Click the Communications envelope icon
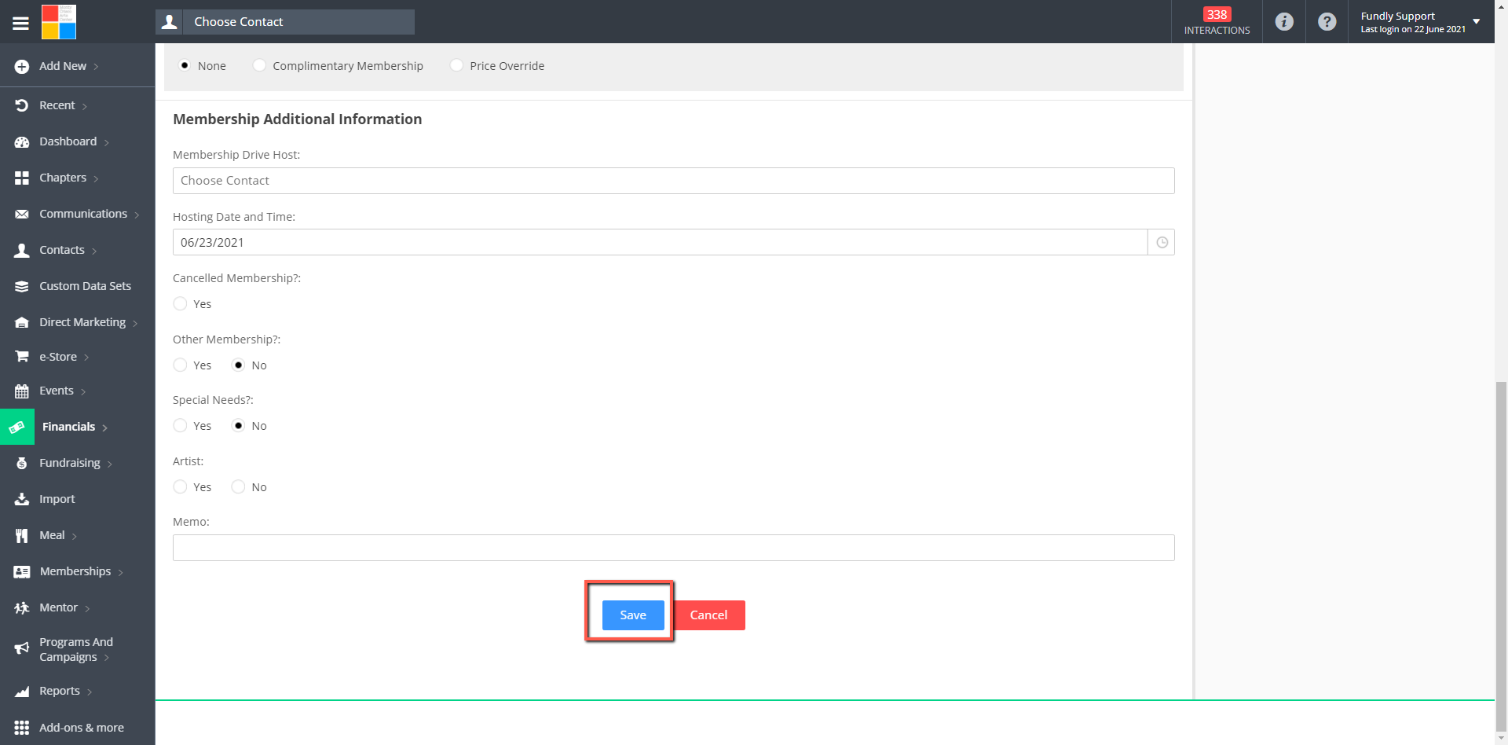The image size is (1508, 745). click(x=22, y=215)
